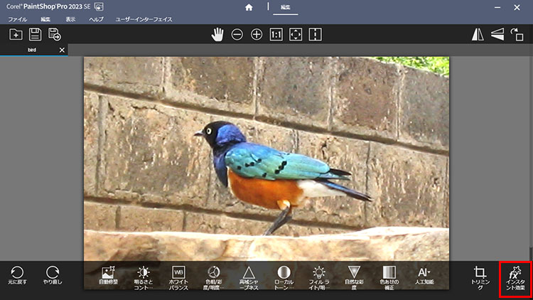This screenshot has height=300, width=533.
Task: Click the save floppy disk icon
Action: pos(35,34)
